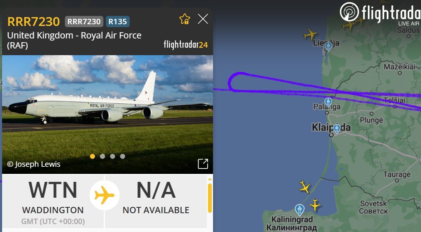
Task: Select the third photo carousel dot
Action: pyautogui.click(x=113, y=156)
